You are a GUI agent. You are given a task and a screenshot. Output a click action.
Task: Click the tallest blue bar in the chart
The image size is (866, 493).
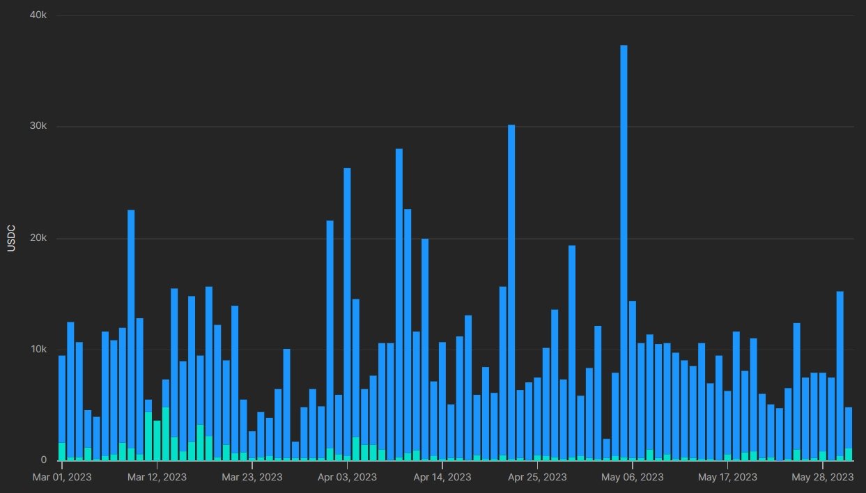tap(624, 251)
